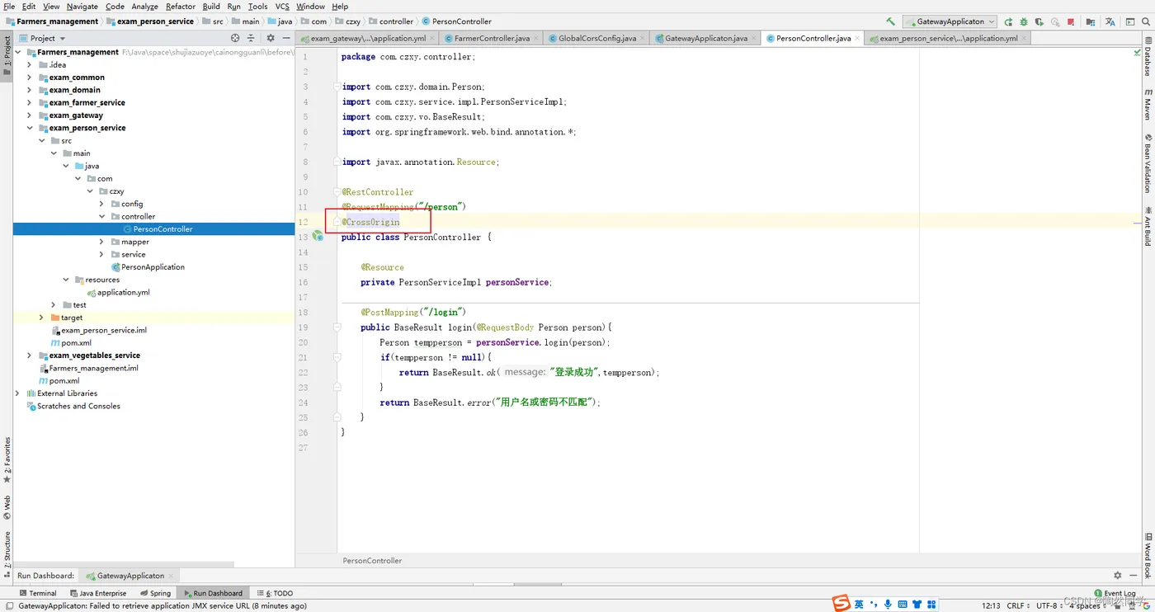Expand the config package
Viewport: 1155px width, 612px height.
click(102, 204)
